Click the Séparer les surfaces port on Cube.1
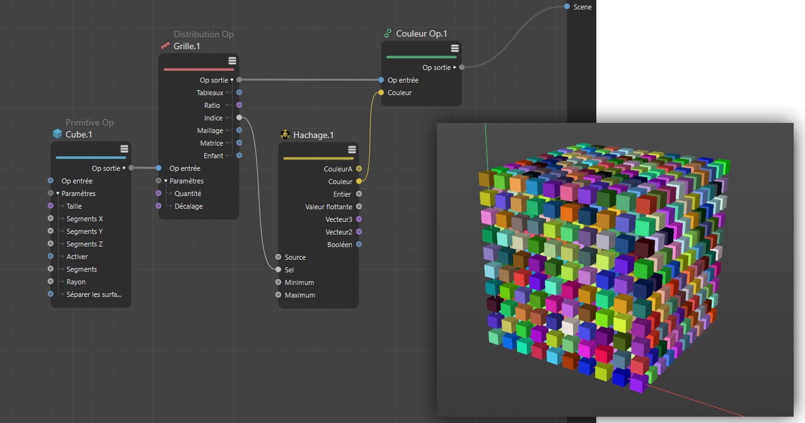The width and height of the screenshot is (805, 423). pyautogui.click(x=50, y=294)
